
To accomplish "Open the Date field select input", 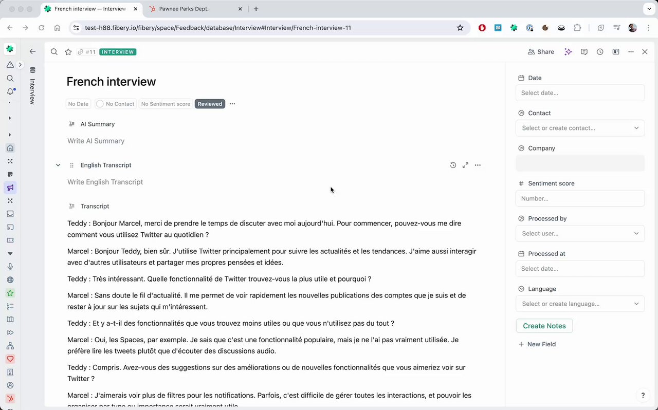I will click(580, 93).
